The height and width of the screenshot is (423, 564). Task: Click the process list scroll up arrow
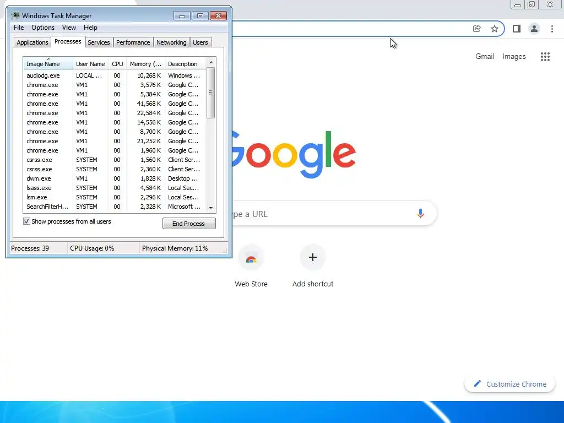pyautogui.click(x=211, y=62)
